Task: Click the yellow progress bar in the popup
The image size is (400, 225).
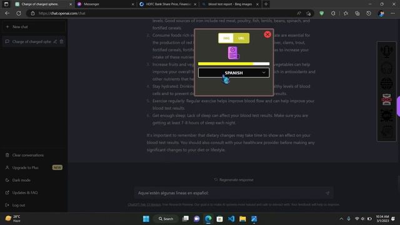Action: tap(234, 64)
